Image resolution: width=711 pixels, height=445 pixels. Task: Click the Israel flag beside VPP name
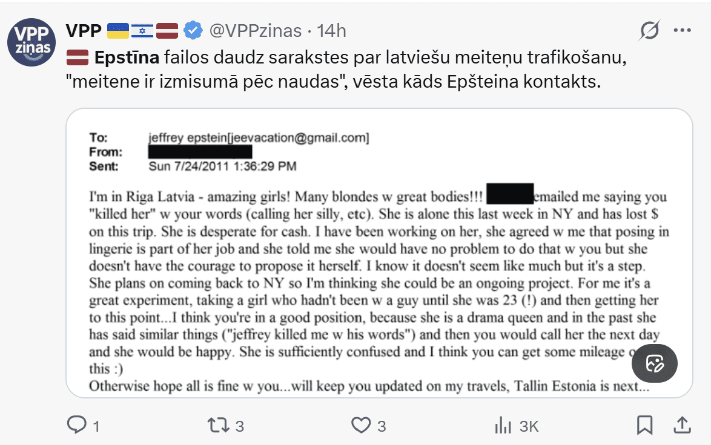142,30
